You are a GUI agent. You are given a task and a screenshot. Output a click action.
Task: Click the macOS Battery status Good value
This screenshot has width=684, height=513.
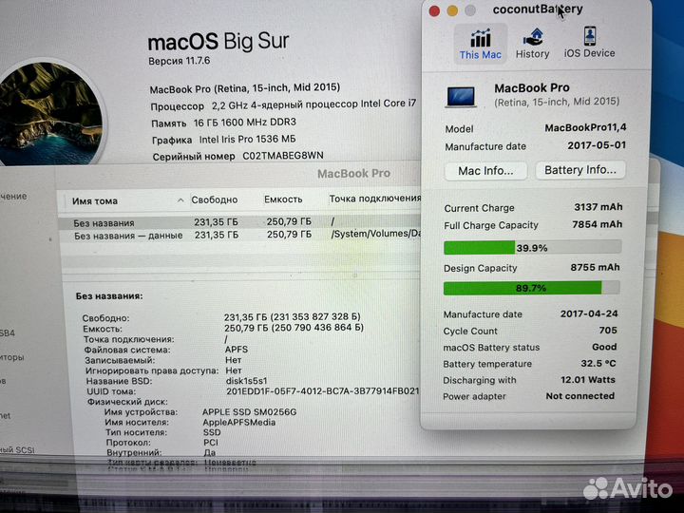point(604,347)
